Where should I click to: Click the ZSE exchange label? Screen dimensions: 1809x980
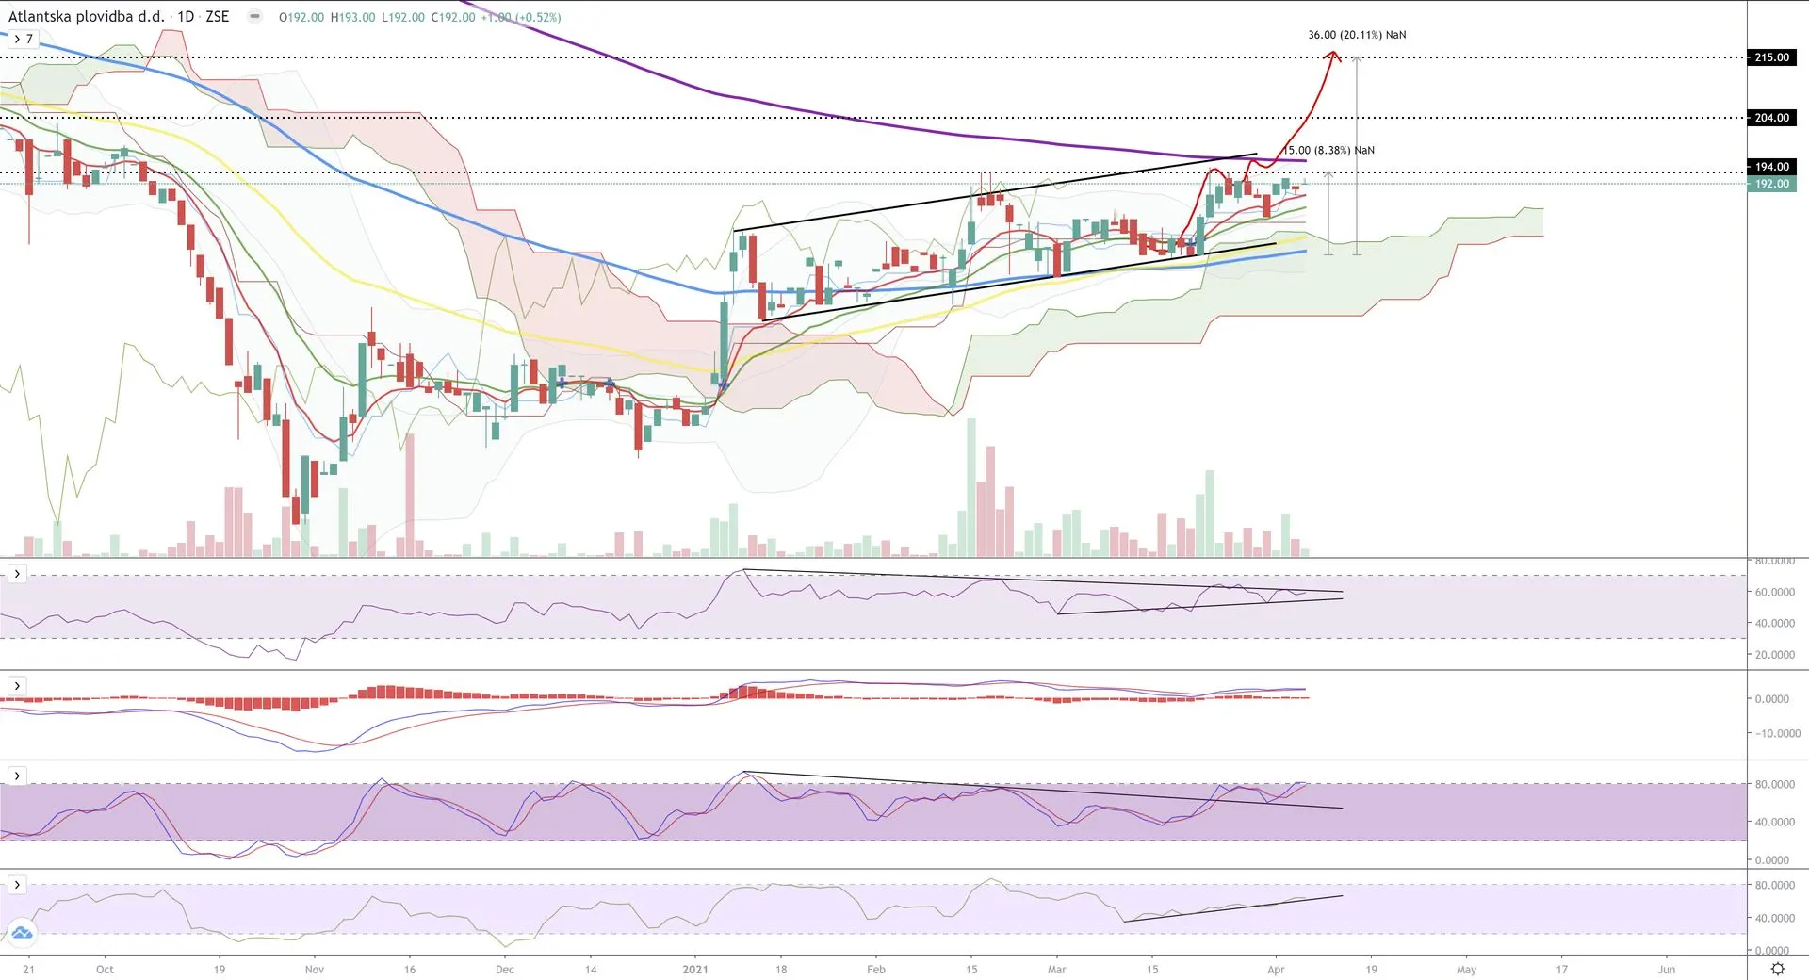[x=217, y=17]
